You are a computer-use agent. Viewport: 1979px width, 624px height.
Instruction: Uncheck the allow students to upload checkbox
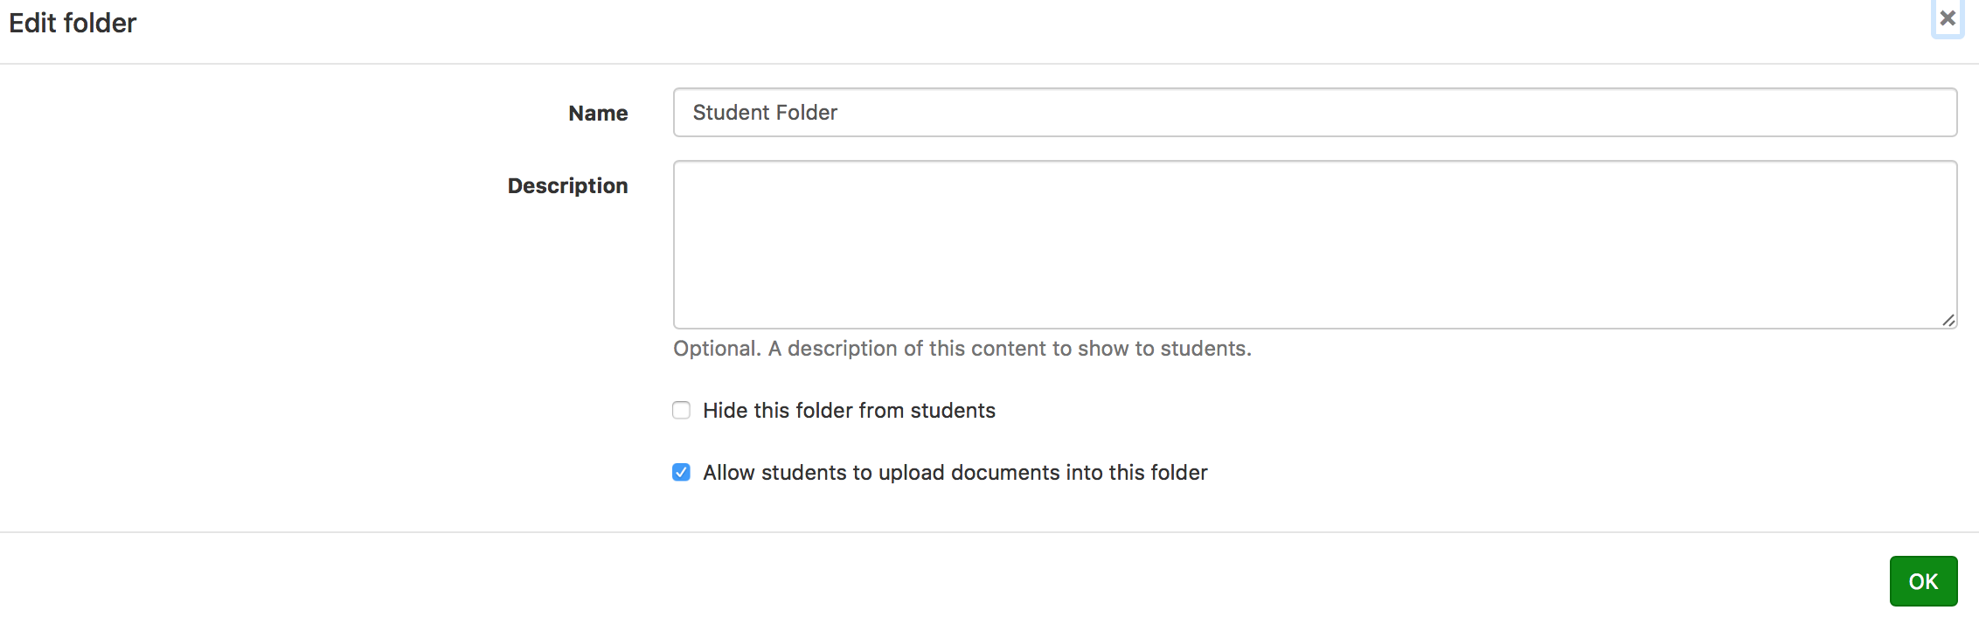[681, 473]
